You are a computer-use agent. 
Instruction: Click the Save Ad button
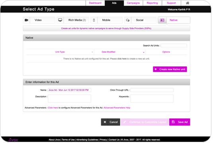(180, 122)
